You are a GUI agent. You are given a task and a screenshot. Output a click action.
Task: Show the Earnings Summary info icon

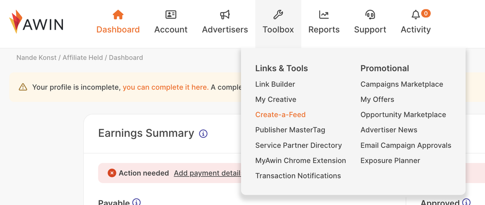[203, 134]
